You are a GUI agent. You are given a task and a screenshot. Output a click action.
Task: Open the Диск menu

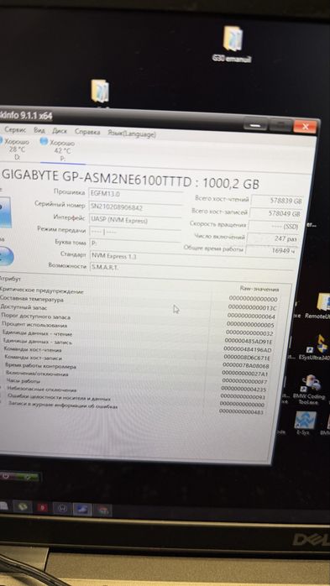[60, 131]
